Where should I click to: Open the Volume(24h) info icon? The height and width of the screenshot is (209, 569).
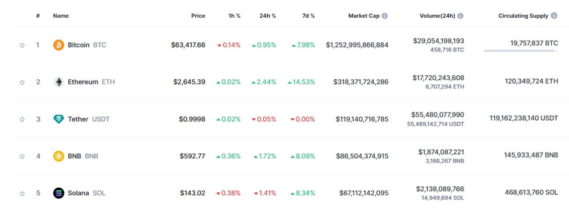click(x=461, y=16)
